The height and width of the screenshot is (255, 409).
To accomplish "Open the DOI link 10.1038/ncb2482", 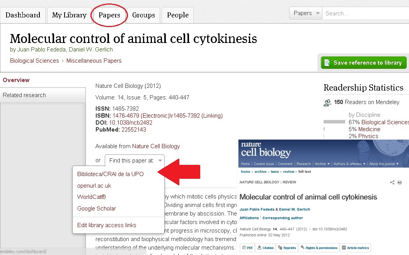I will tap(131, 123).
